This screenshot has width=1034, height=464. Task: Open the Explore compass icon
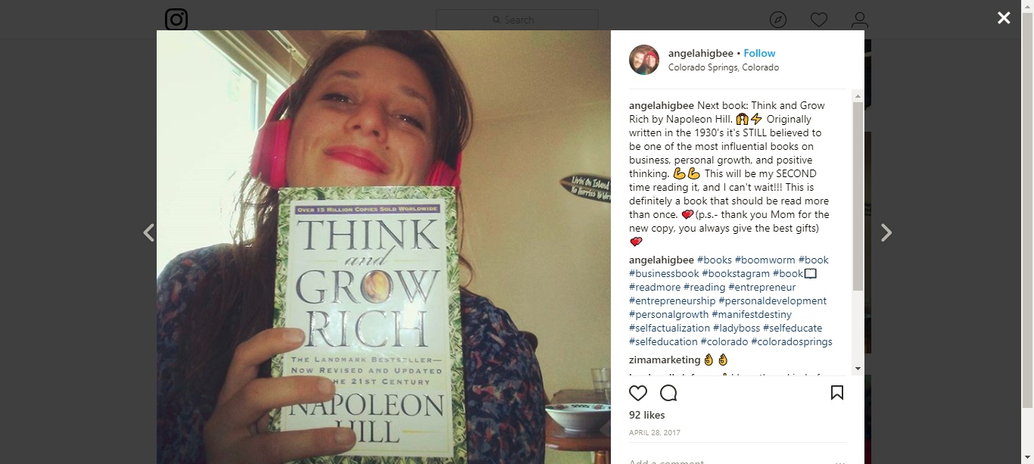(778, 20)
